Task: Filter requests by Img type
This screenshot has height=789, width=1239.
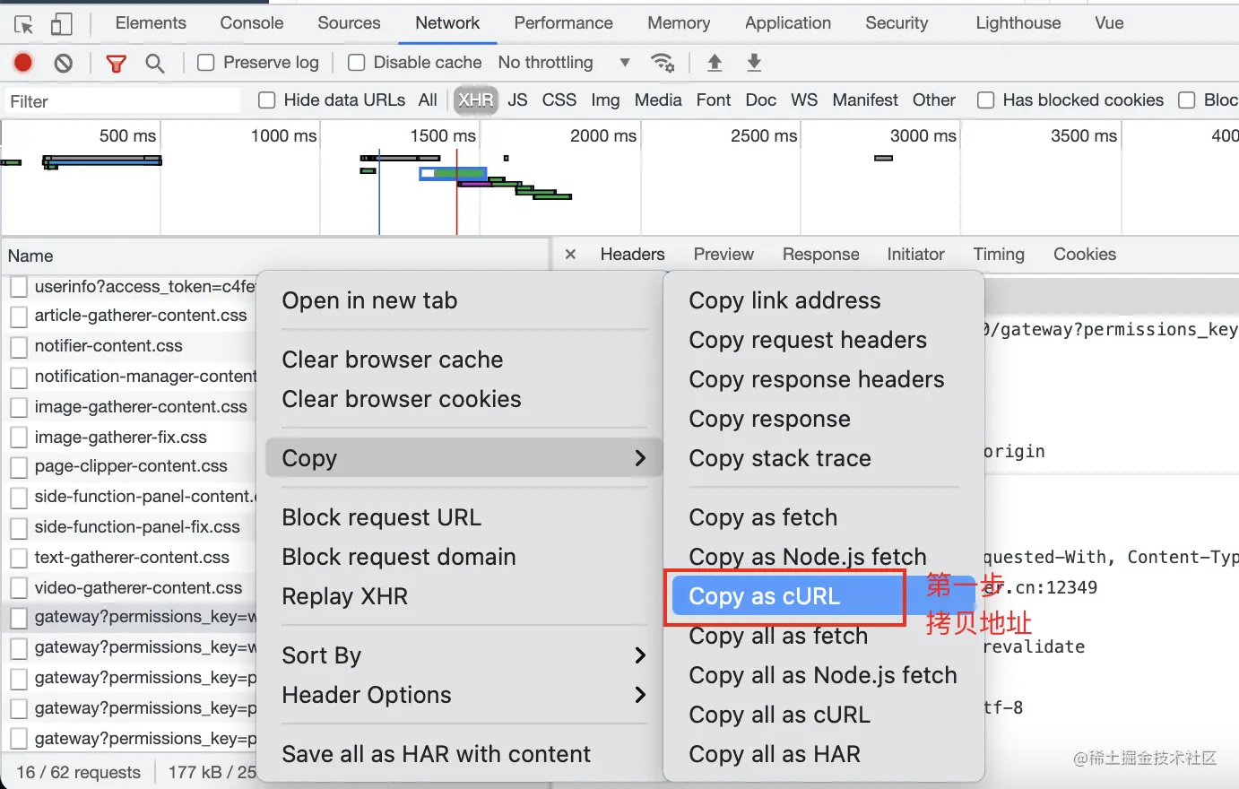Action: pos(605,100)
